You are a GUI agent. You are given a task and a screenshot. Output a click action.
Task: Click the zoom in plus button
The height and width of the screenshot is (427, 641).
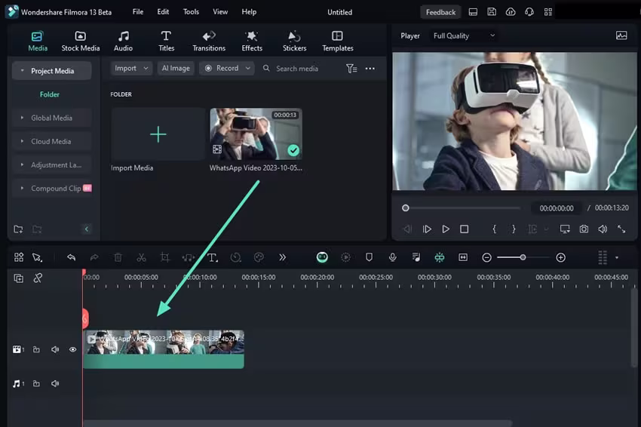[x=560, y=258]
